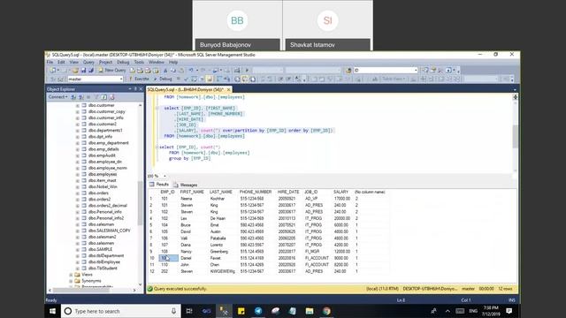Expand the Synonyms folder node
This screenshot has height=318, width=566.
click(71, 281)
